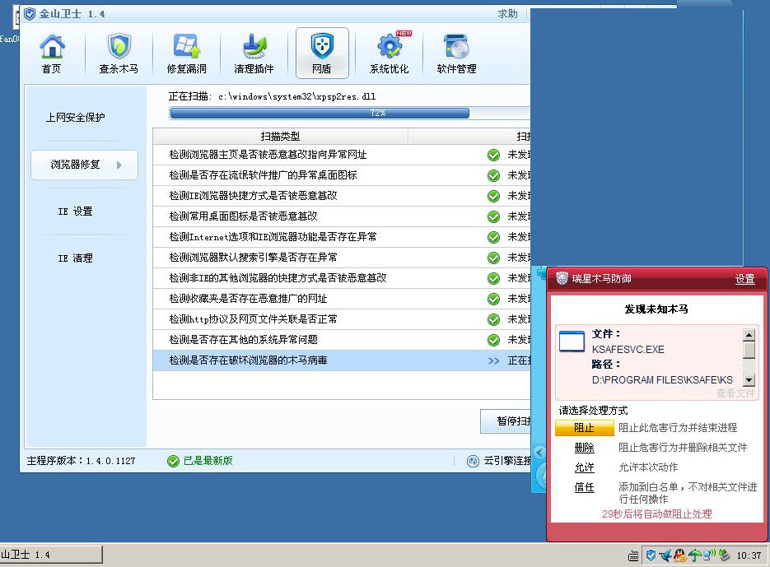
Task: Click the 允许 allow link in Rising popup
Action: point(585,467)
